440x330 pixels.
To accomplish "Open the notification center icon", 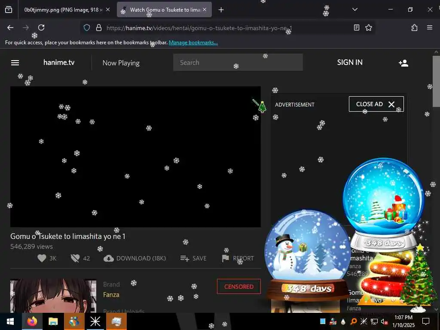I will coord(426,321).
